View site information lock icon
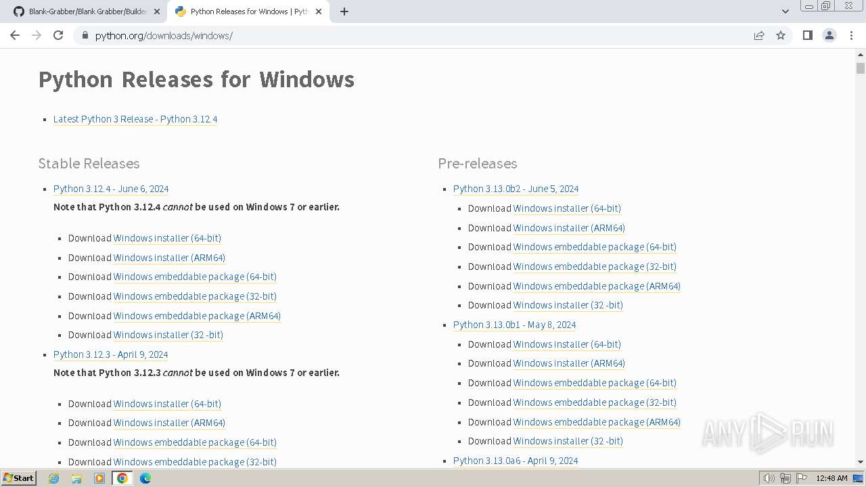The image size is (866, 487). point(85,35)
